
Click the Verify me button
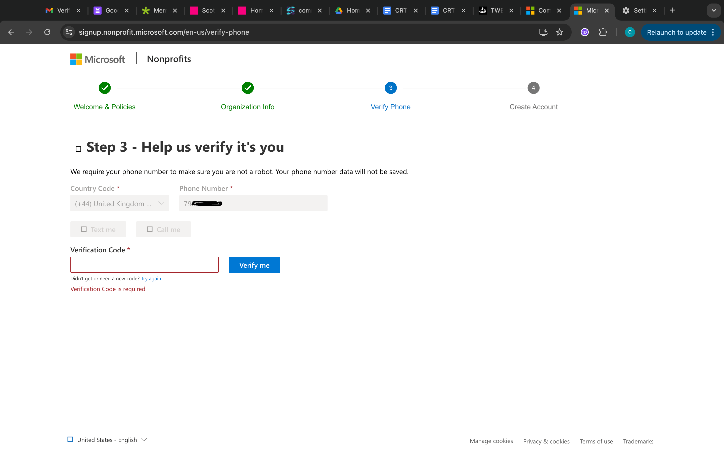coord(254,265)
